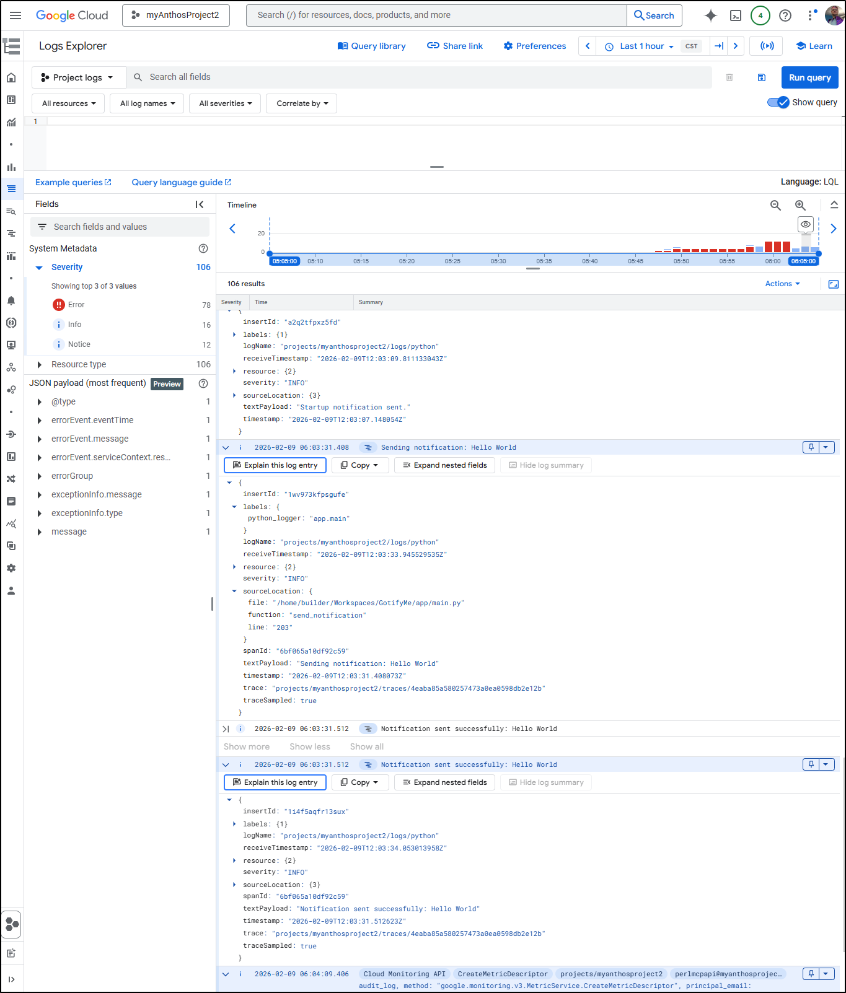Open the All severities dropdown
The width and height of the screenshot is (846, 993).
pyautogui.click(x=226, y=103)
